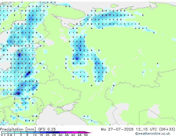176x136 pixels.
Task: Click the "28" precipitation value on map
Action: (29, 72)
